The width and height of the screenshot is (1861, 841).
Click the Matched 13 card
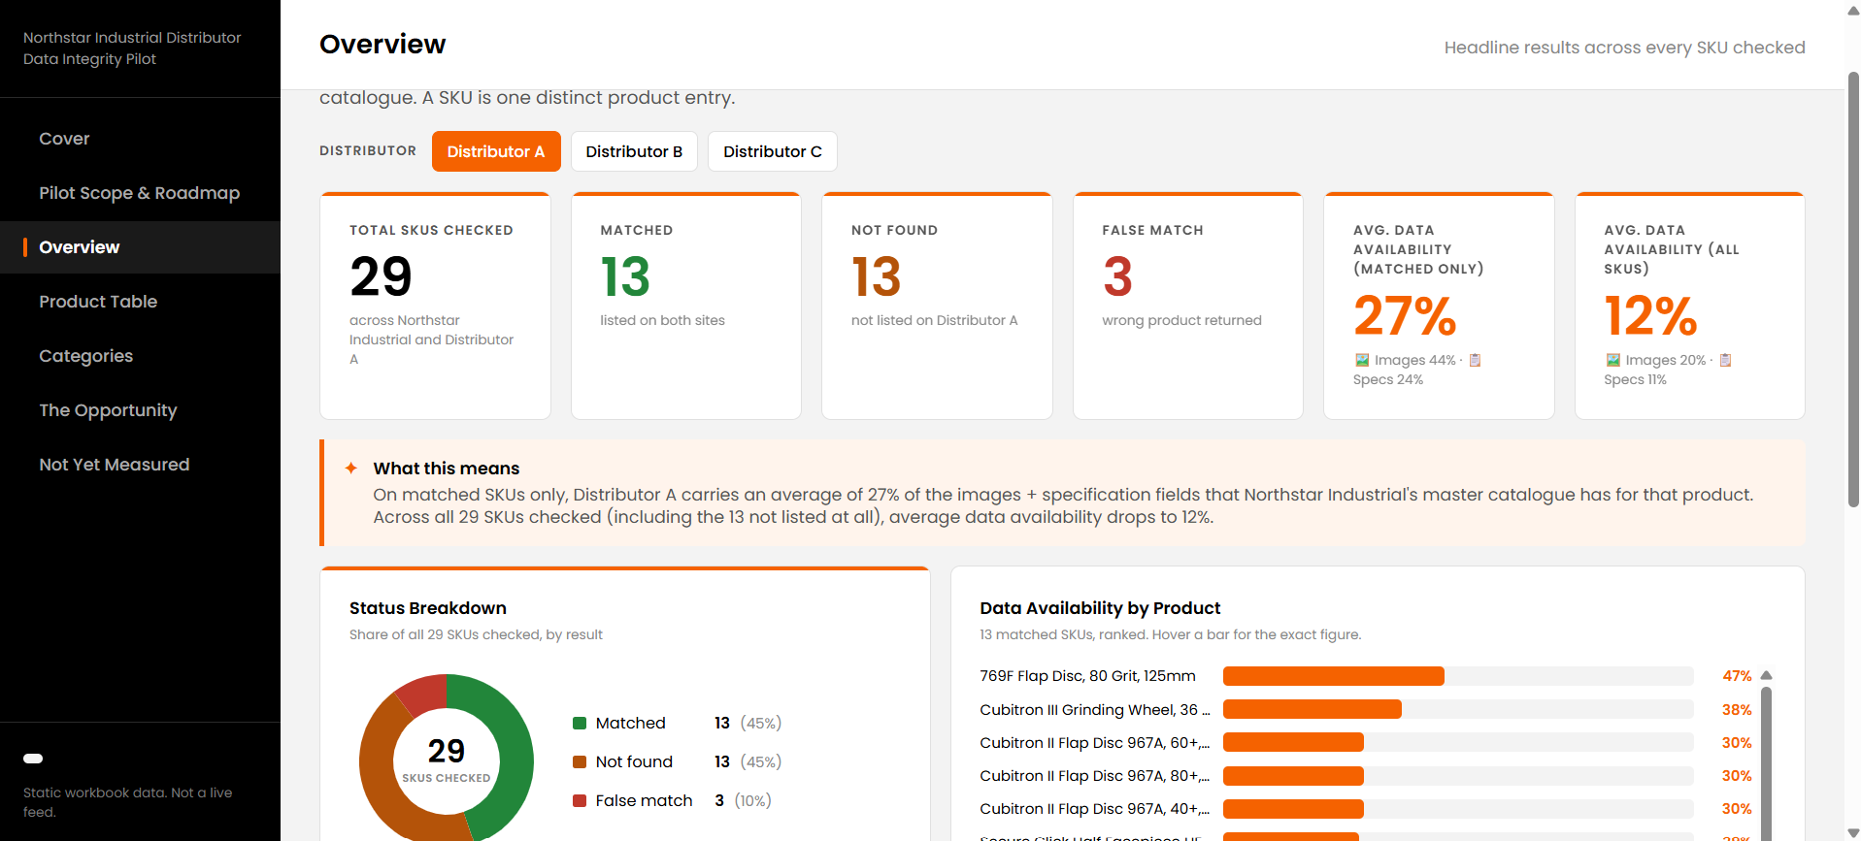(686, 306)
